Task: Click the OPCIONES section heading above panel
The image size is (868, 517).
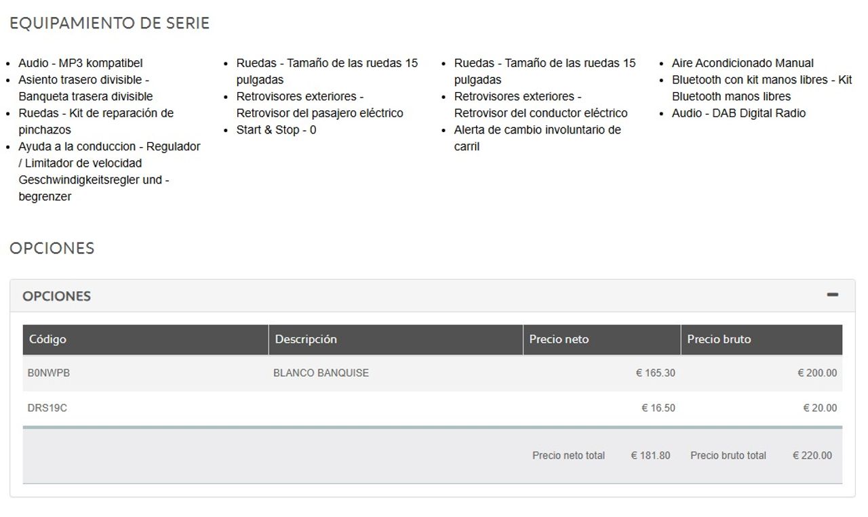Action: 52,248
